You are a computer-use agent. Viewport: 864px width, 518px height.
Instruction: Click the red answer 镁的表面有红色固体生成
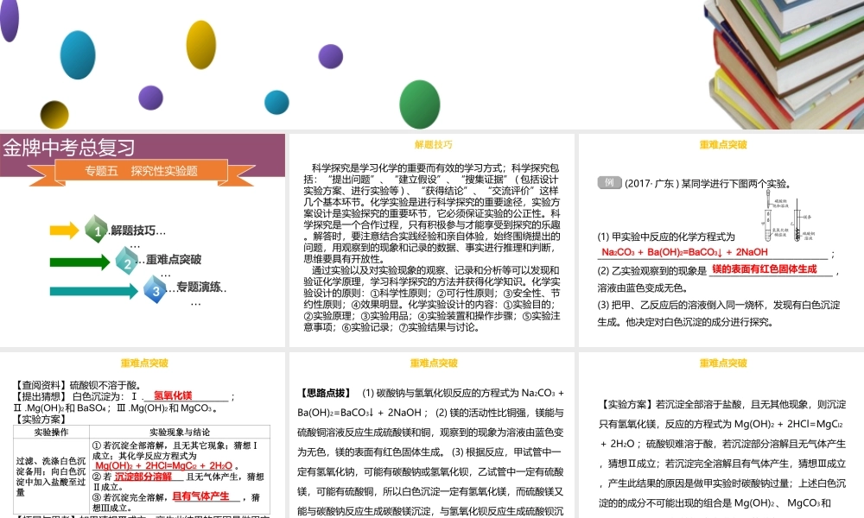point(765,268)
